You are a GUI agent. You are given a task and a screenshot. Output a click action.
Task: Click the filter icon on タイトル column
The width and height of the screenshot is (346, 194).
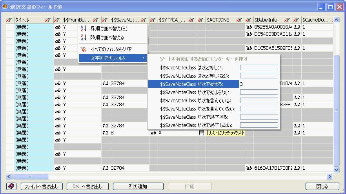pyautogui.click(x=47, y=20)
